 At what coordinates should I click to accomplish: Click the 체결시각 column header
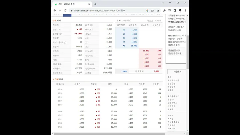coord(60,84)
